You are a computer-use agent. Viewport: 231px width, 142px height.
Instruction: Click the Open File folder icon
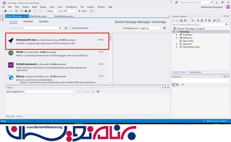tap(22, 11)
